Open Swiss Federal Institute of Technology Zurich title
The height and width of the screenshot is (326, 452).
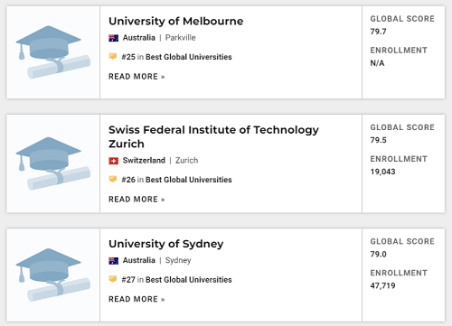click(213, 136)
